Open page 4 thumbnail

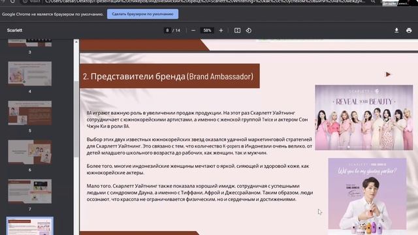[x=30, y=74]
